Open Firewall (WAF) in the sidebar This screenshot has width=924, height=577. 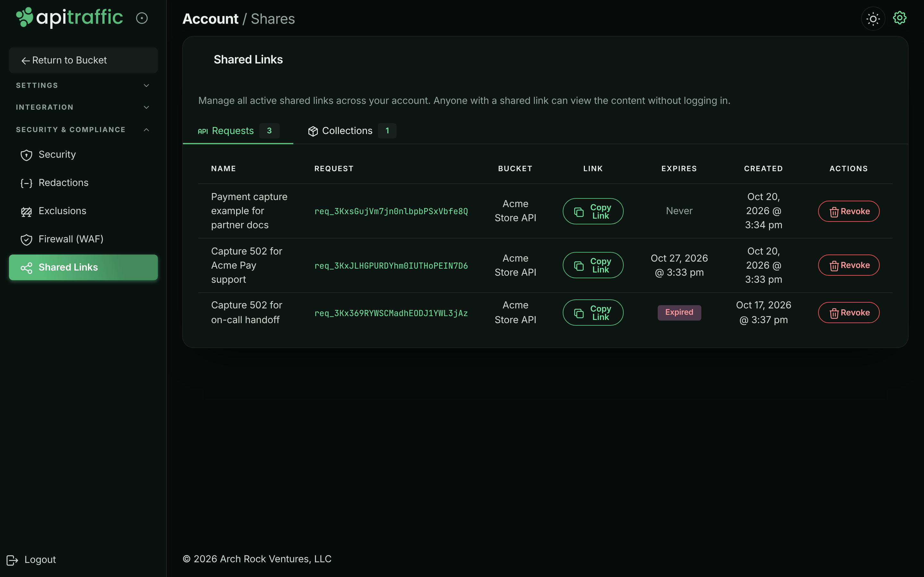tap(83, 239)
